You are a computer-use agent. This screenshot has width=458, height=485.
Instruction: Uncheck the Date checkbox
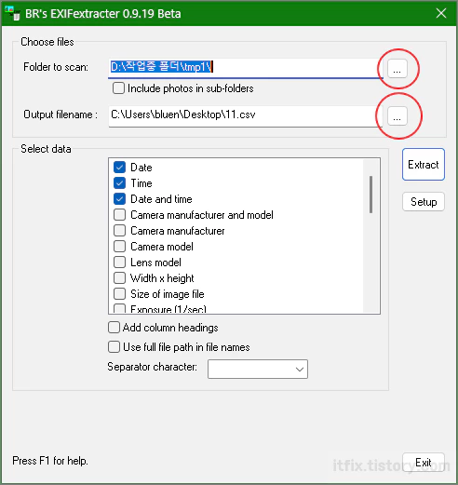tap(119, 168)
